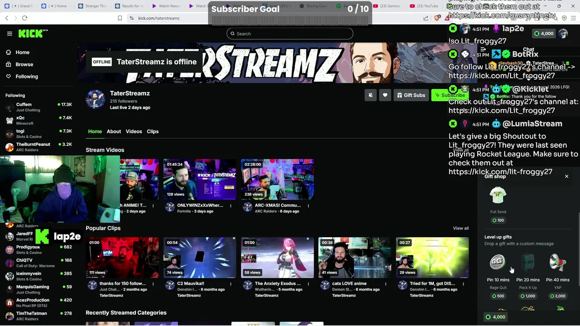The width and height of the screenshot is (580, 326).
Task: Open the site settings icon beside the URL
Action: tap(131, 18)
